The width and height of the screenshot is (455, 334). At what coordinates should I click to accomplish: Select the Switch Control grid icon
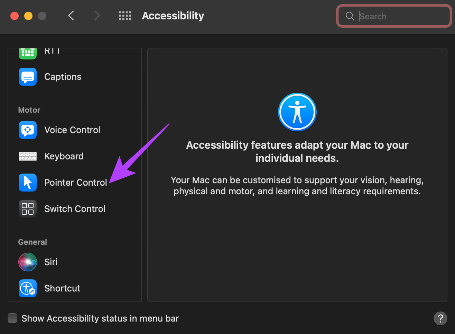point(28,209)
